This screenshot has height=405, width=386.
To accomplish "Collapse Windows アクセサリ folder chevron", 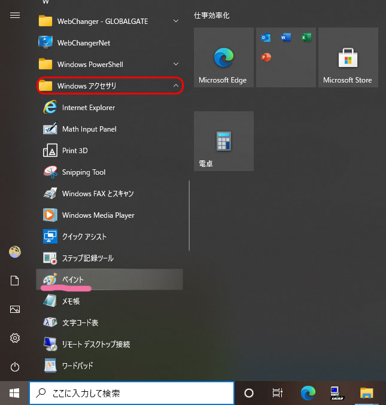I will pyautogui.click(x=176, y=86).
